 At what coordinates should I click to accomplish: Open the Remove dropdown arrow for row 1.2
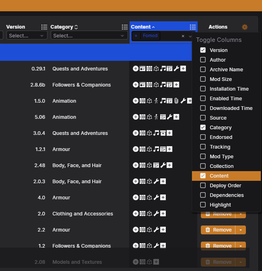coord(241,246)
